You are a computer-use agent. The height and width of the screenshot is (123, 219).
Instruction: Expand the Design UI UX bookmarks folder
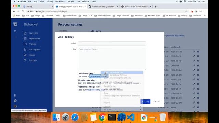coord(86,16)
